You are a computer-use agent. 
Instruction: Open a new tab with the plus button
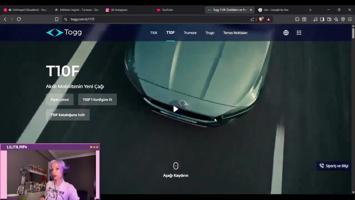point(310,10)
